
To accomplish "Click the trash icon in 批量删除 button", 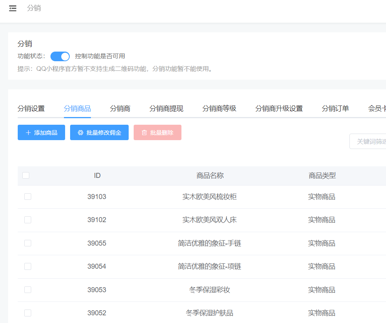I will (x=144, y=132).
